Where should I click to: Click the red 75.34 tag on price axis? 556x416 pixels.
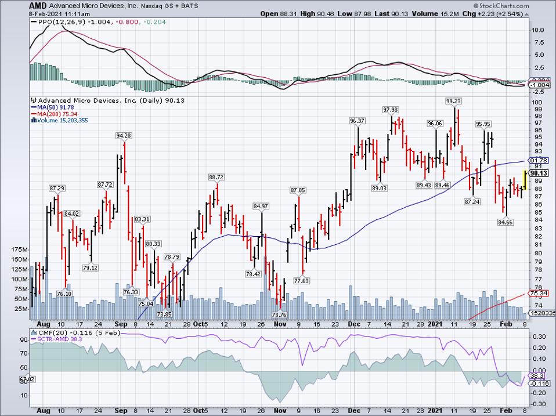[539, 294]
